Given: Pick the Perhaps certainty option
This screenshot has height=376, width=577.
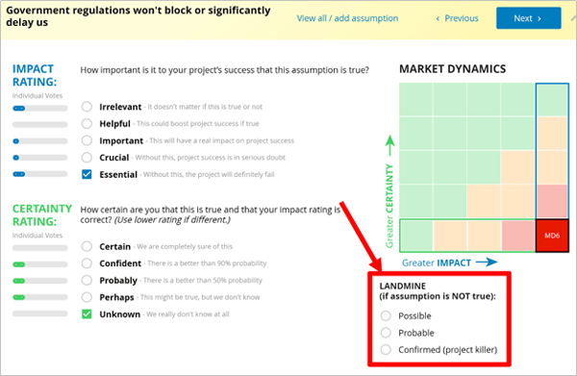Looking at the screenshot, I should pos(87,297).
